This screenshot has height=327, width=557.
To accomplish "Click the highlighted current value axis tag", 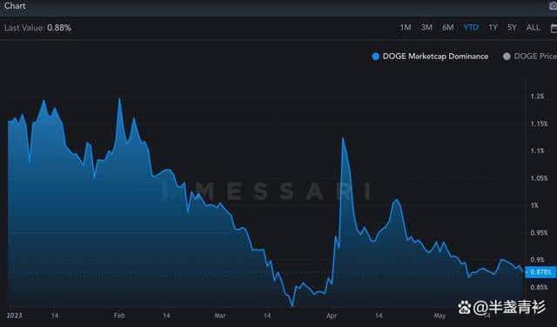I will [x=540, y=272].
